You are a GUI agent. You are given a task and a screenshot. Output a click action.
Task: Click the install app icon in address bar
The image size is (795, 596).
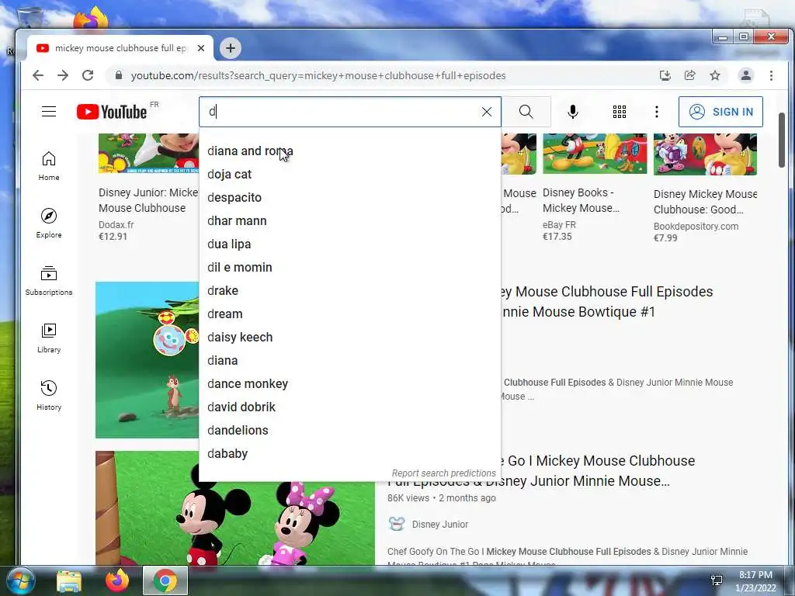tap(665, 75)
